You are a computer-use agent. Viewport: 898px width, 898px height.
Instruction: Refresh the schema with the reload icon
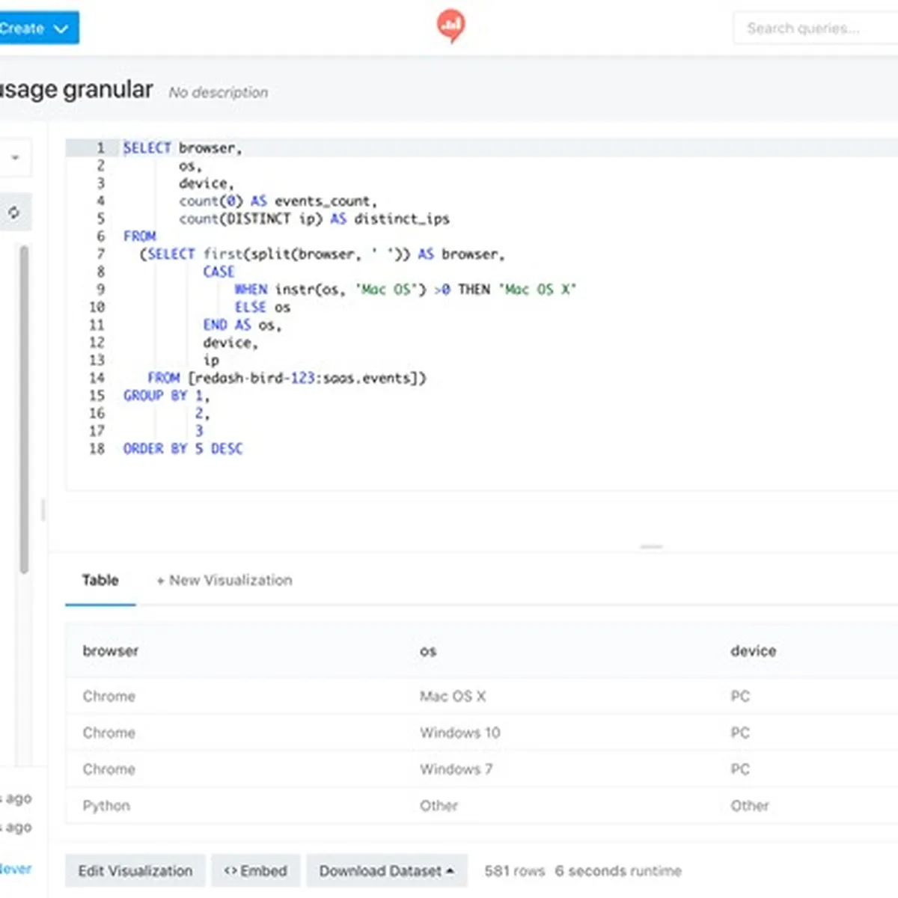tap(13, 213)
